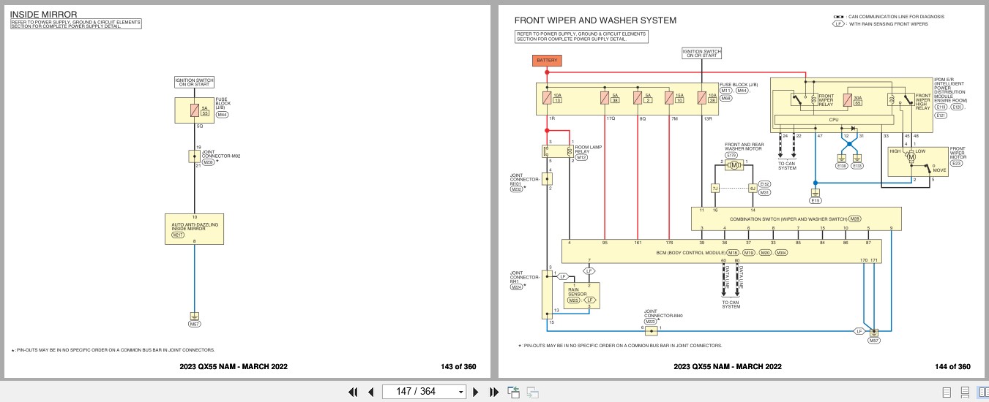Viewport: 989px width, 402px height.
Task: Click connector tag M19 on the BCM
Action: click(x=747, y=252)
